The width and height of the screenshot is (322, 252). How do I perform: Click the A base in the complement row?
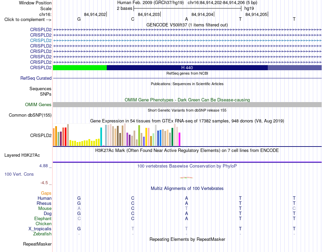(186, 19)
